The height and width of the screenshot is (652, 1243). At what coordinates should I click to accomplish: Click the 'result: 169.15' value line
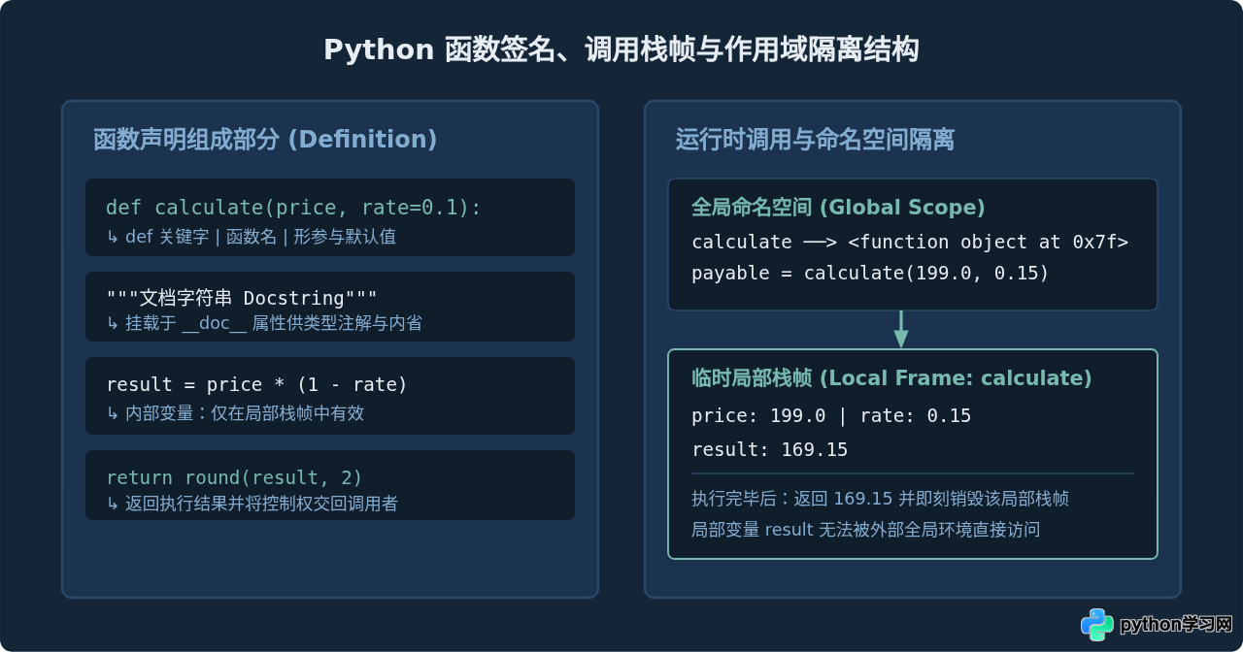[x=769, y=450]
